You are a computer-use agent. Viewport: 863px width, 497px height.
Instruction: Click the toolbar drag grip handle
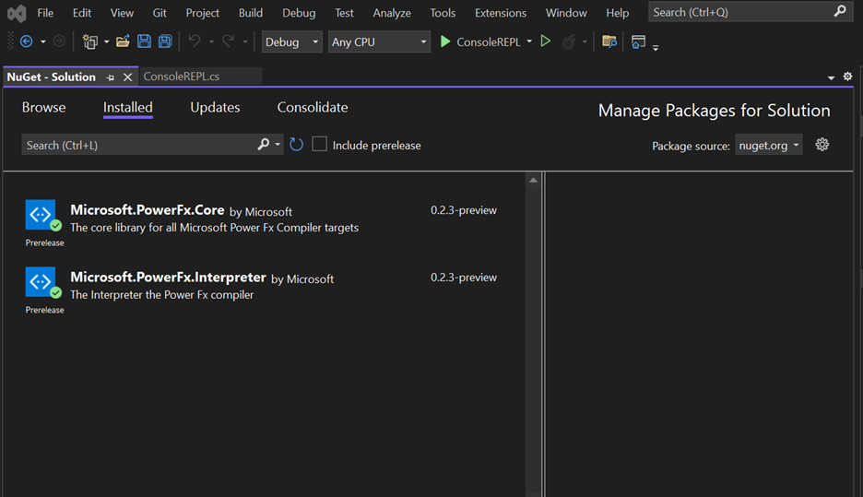coord(10,41)
